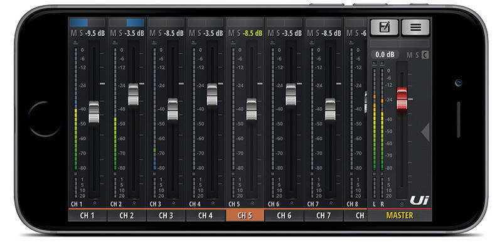502x248 pixels.
Task: Click the CH 2 fader knob
Action: point(133,95)
